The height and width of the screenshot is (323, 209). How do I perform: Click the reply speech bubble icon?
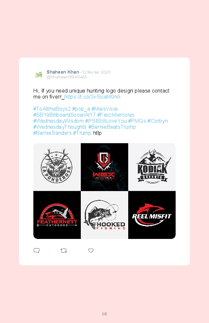point(37,251)
